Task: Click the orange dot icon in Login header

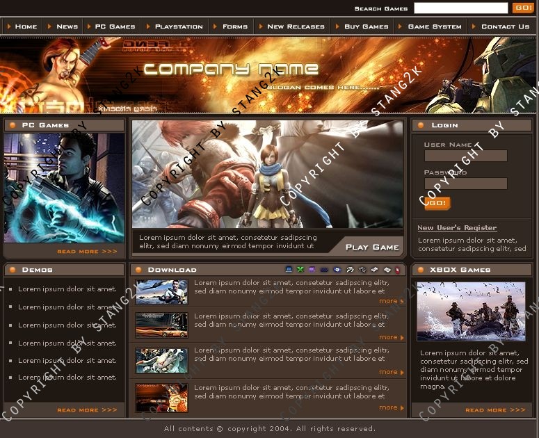Action: coord(421,125)
